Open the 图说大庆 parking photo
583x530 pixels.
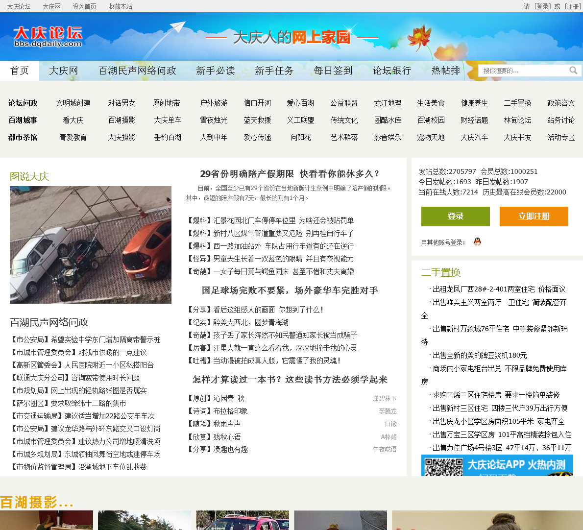pos(90,245)
